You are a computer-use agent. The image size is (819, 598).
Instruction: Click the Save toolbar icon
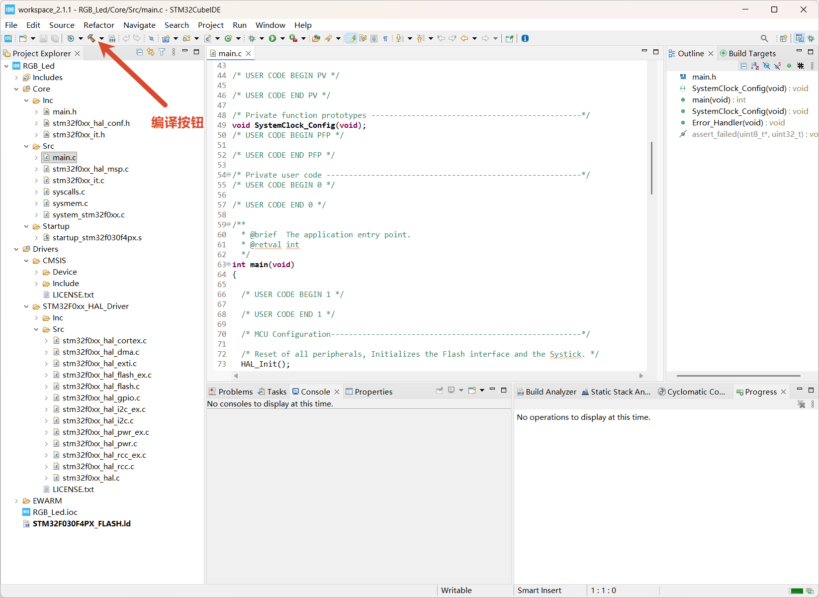pyautogui.click(x=43, y=38)
